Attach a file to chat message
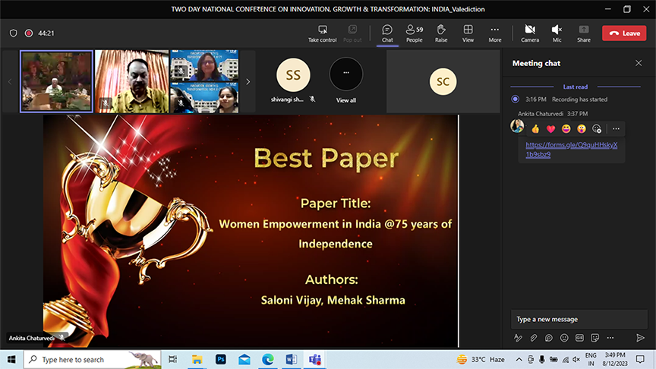The height and width of the screenshot is (369, 656). point(534,338)
